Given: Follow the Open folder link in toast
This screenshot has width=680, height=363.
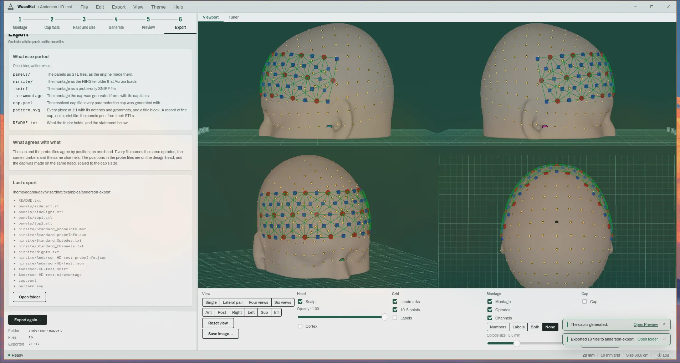Looking at the screenshot, I should coord(648,339).
